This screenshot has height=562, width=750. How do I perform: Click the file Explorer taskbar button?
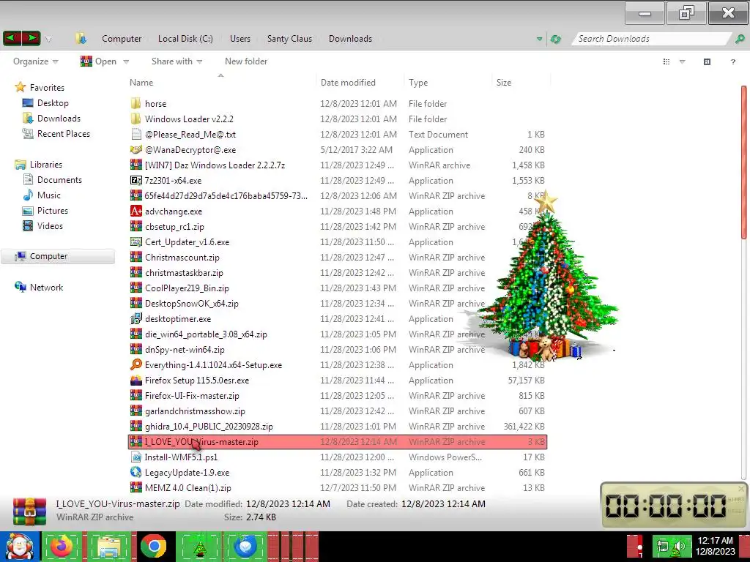coord(108,546)
